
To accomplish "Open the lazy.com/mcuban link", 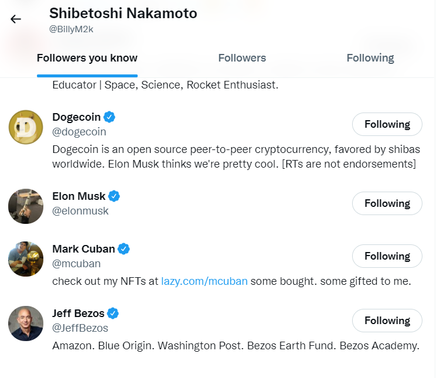I will (x=204, y=281).
